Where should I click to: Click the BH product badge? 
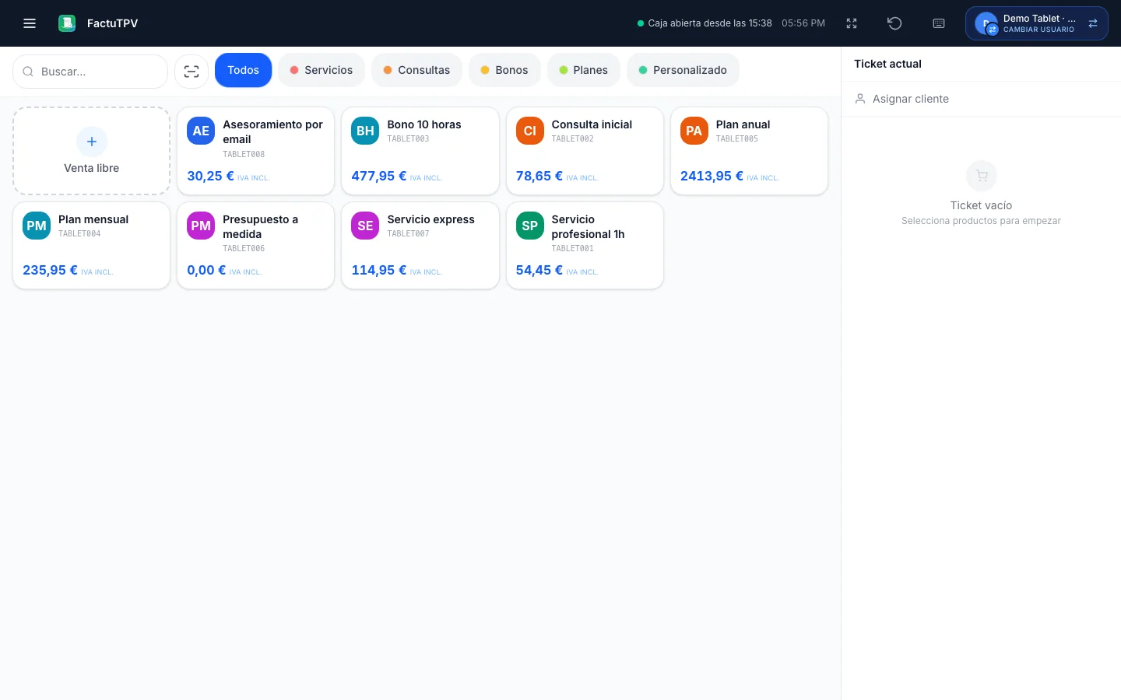coord(365,131)
